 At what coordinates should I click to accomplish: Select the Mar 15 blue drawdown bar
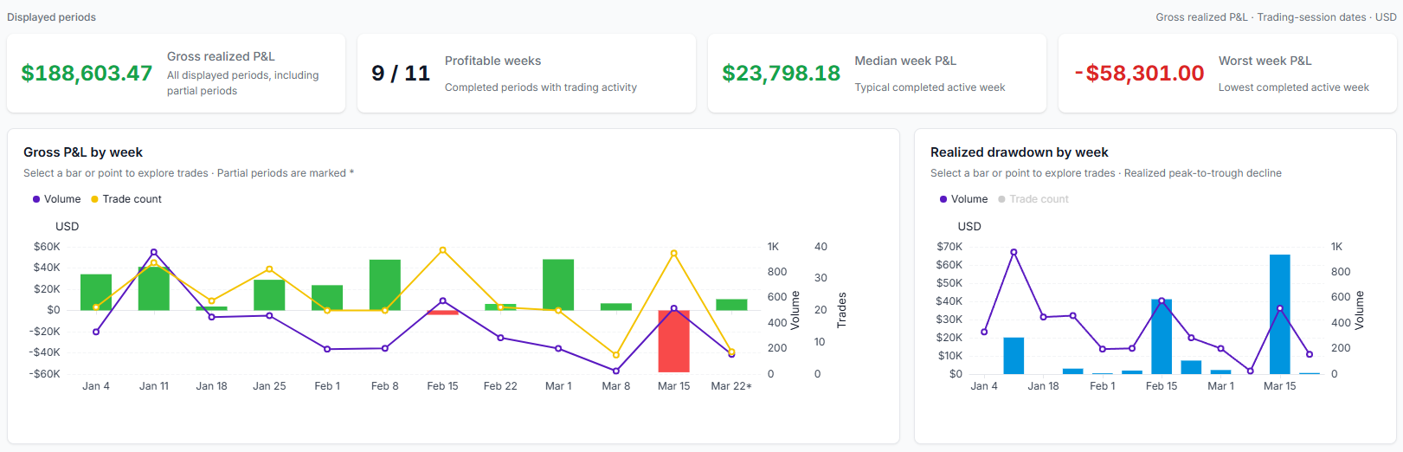(1279, 314)
